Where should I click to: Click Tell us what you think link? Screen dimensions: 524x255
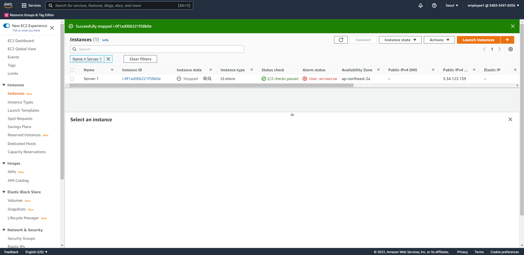[26, 31]
